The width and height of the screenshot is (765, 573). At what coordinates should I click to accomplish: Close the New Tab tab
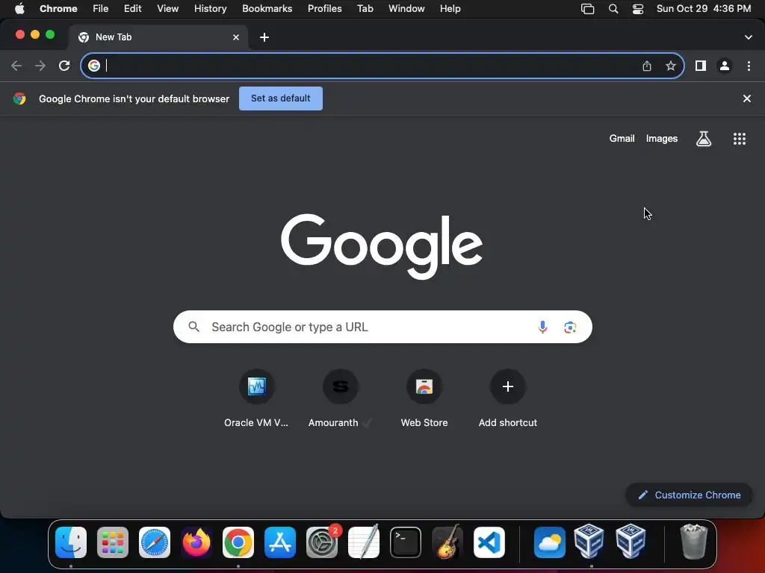pyautogui.click(x=236, y=37)
